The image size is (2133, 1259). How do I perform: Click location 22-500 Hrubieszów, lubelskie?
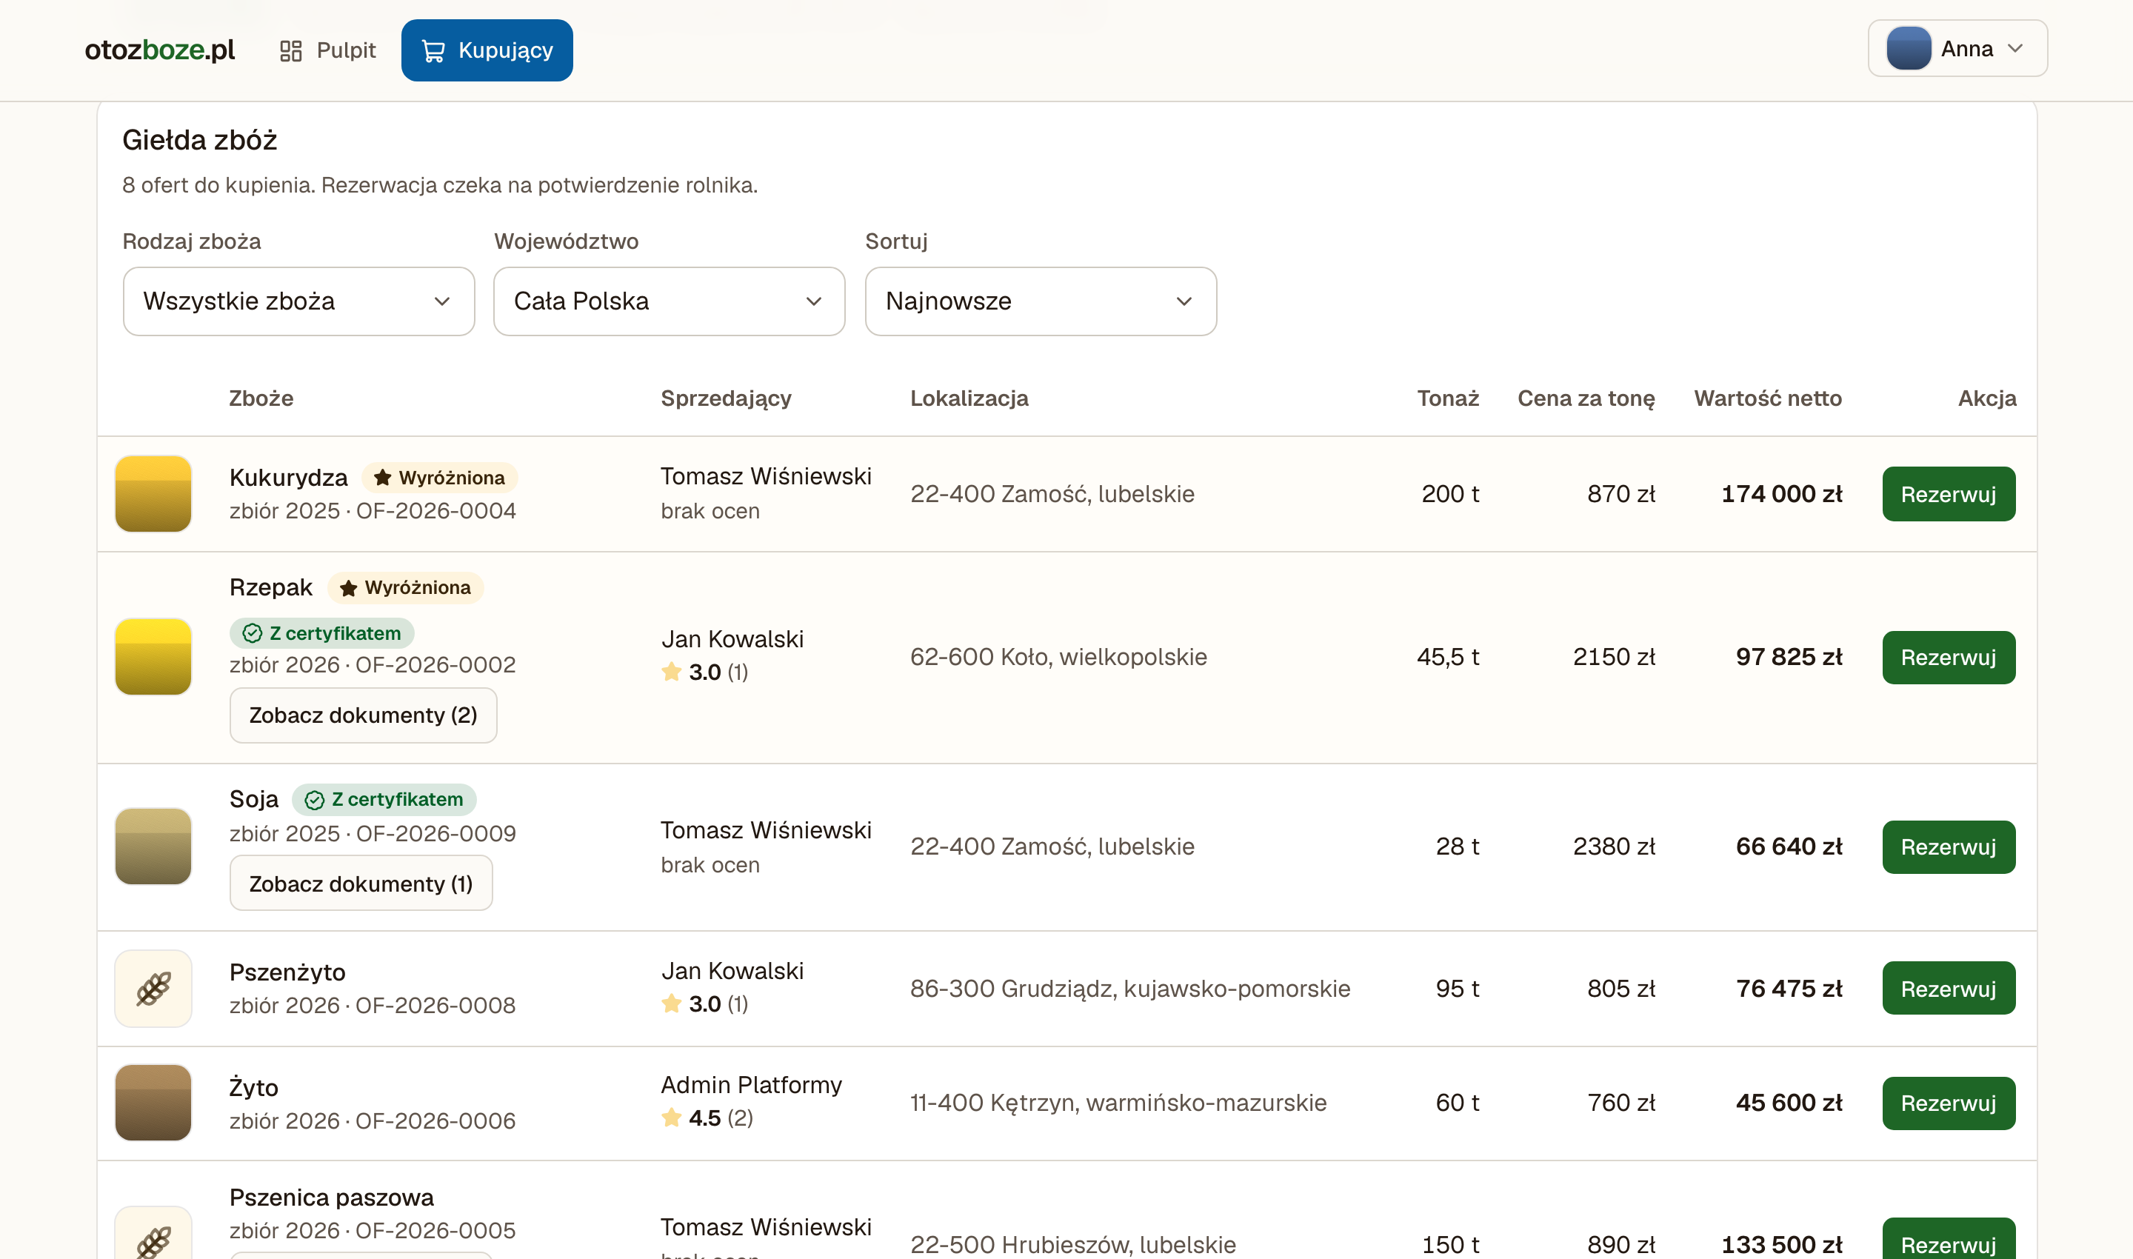point(1073,1245)
